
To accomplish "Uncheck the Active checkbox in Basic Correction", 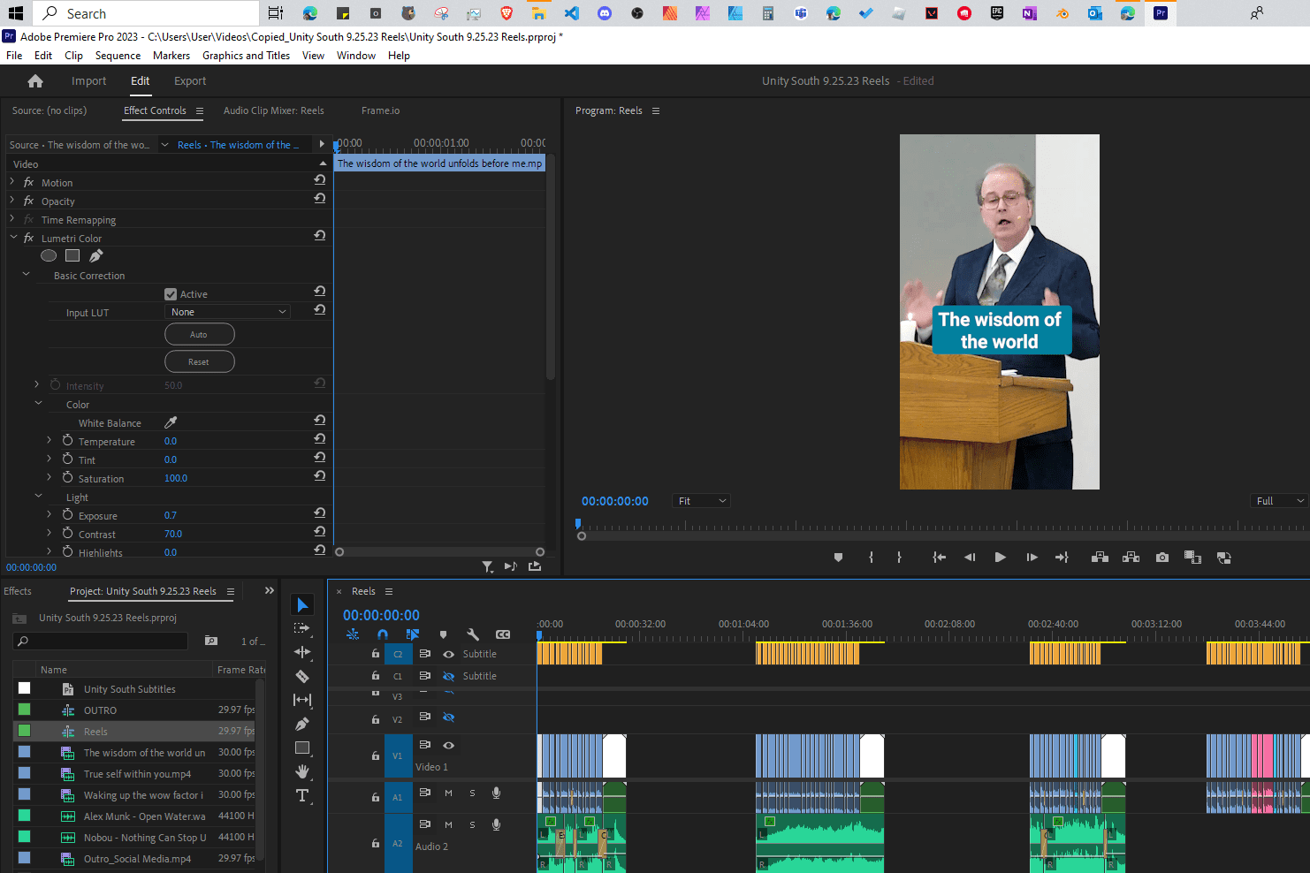I will (x=171, y=294).
